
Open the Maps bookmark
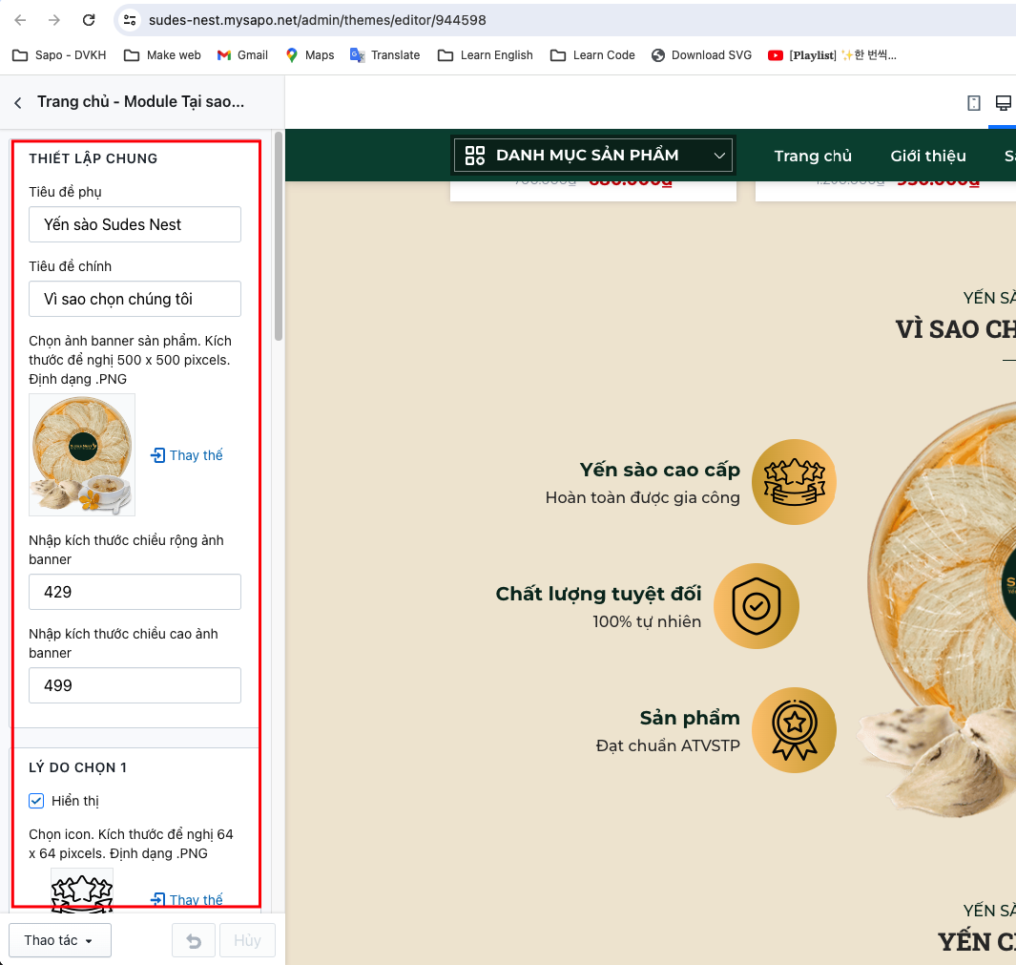click(x=310, y=55)
